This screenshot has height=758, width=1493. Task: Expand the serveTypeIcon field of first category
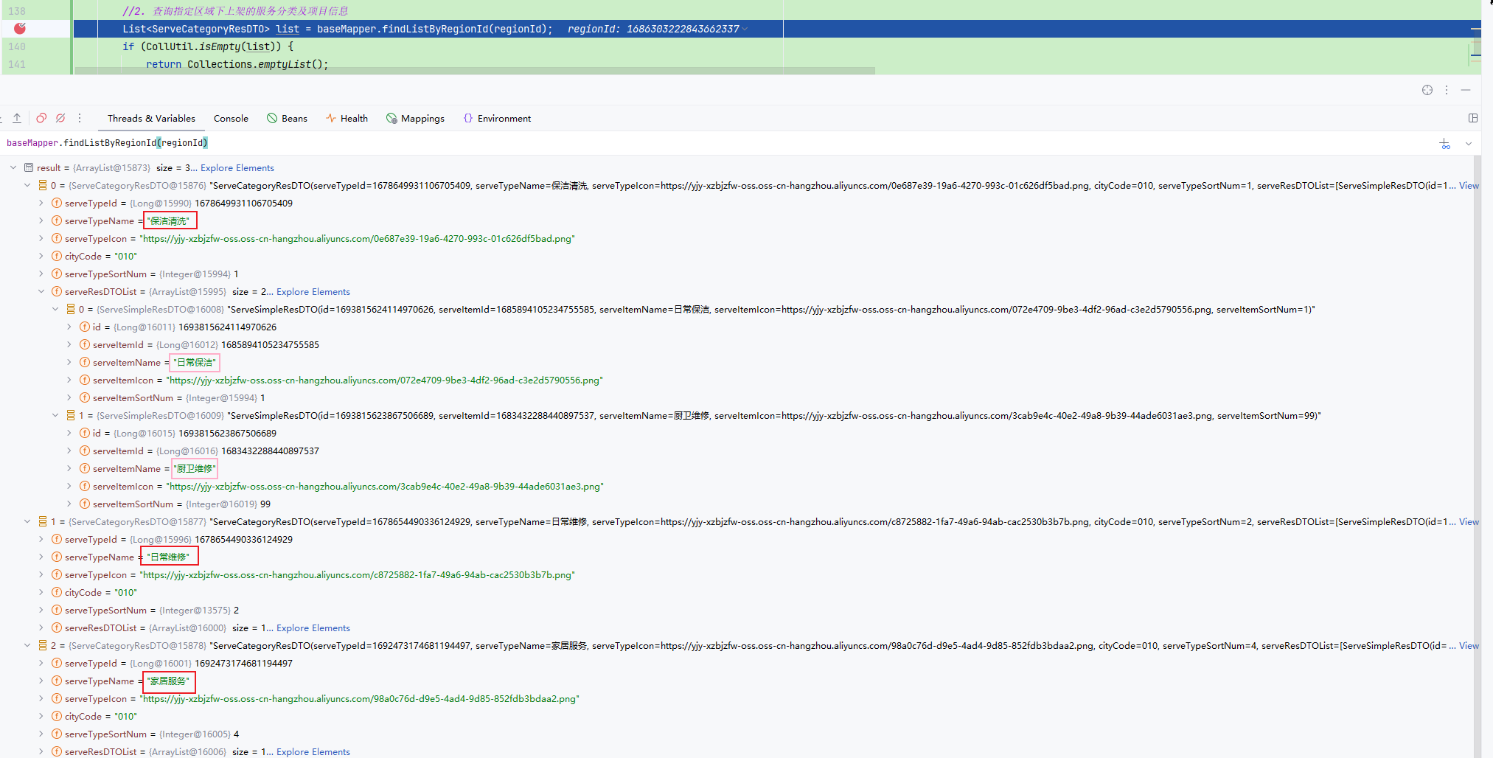[x=41, y=239]
